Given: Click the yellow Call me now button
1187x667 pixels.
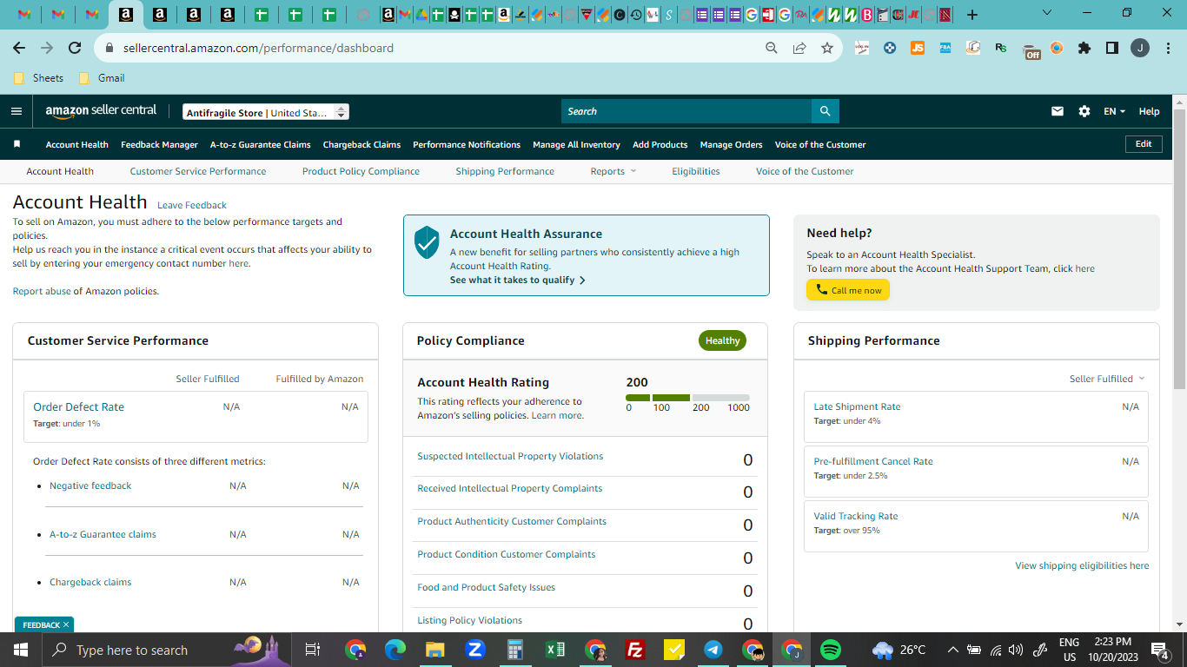Looking at the screenshot, I should [x=848, y=290].
